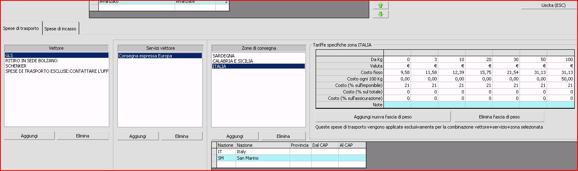578x171 pixels.
Task: Select GLS in Vettore list
Action: (56, 55)
